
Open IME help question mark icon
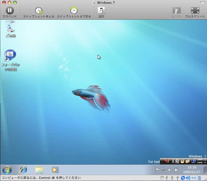[193, 161]
